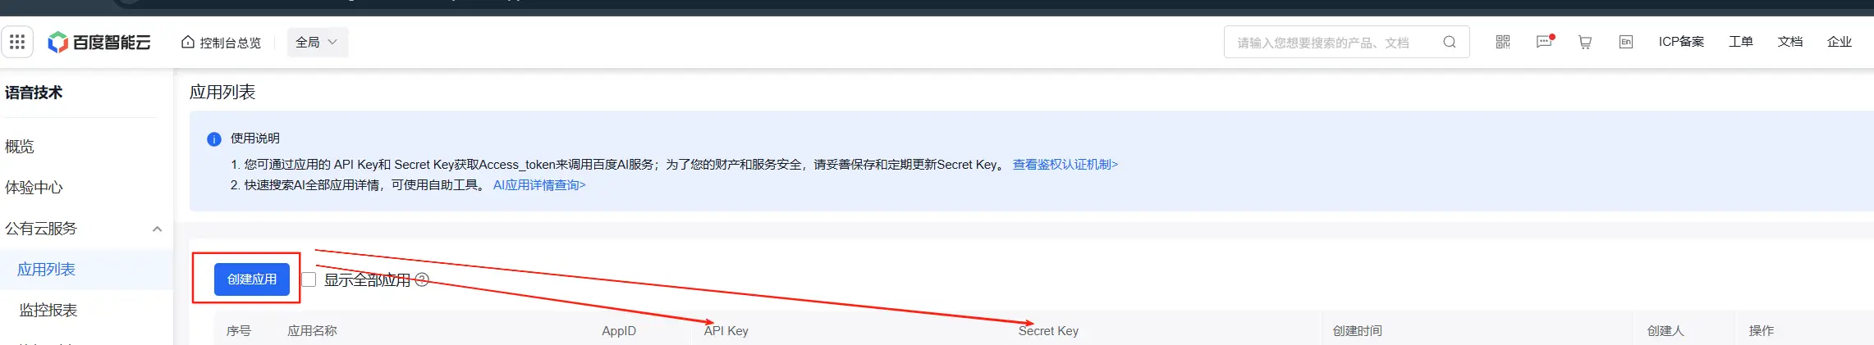The width and height of the screenshot is (1874, 345).
Task: Open 监控报表 in the sidebar
Action: coord(48,310)
